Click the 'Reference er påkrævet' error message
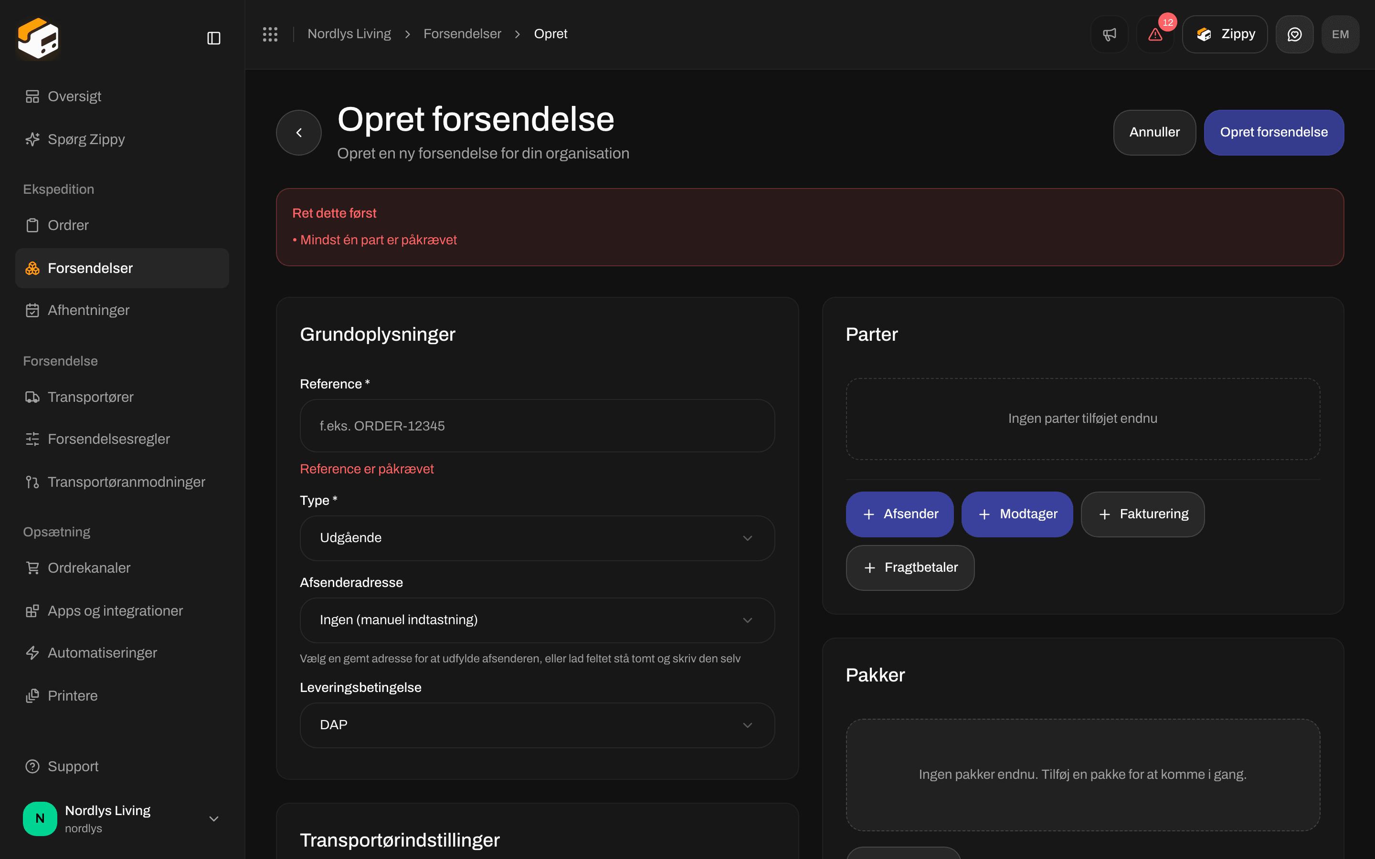The image size is (1375, 859). tap(367, 469)
